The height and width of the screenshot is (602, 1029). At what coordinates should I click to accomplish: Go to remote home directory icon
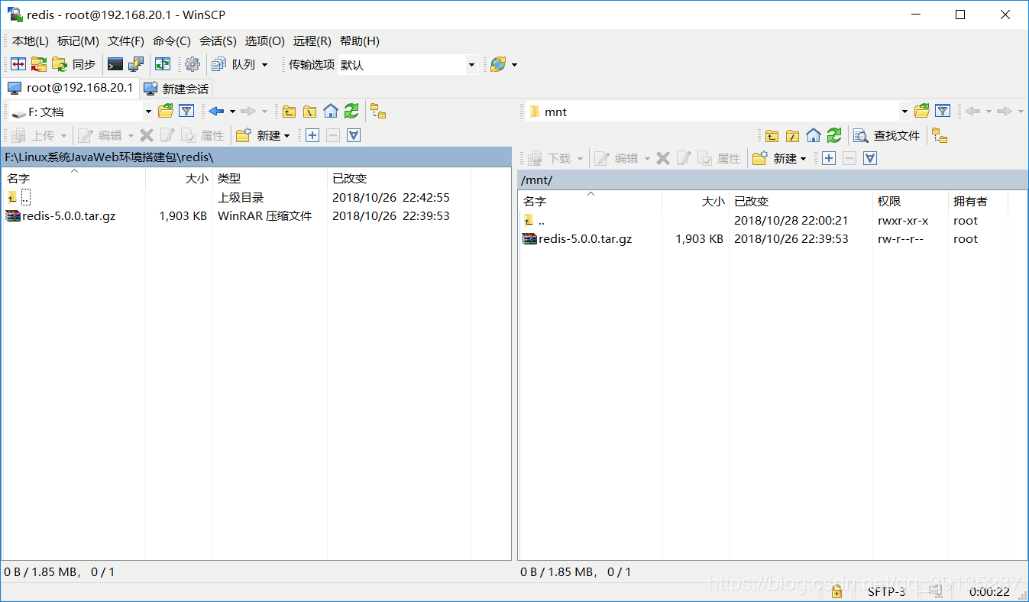814,135
